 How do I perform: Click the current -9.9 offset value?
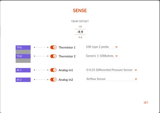(80, 32)
